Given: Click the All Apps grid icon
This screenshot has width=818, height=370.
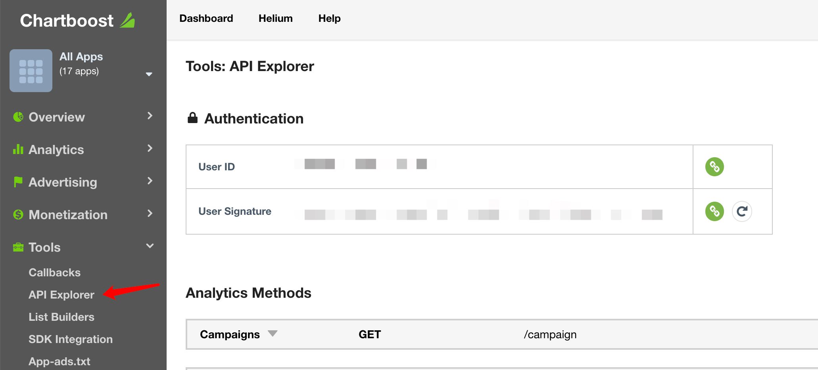Looking at the screenshot, I should pyautogui.click(x=31, y=71).
